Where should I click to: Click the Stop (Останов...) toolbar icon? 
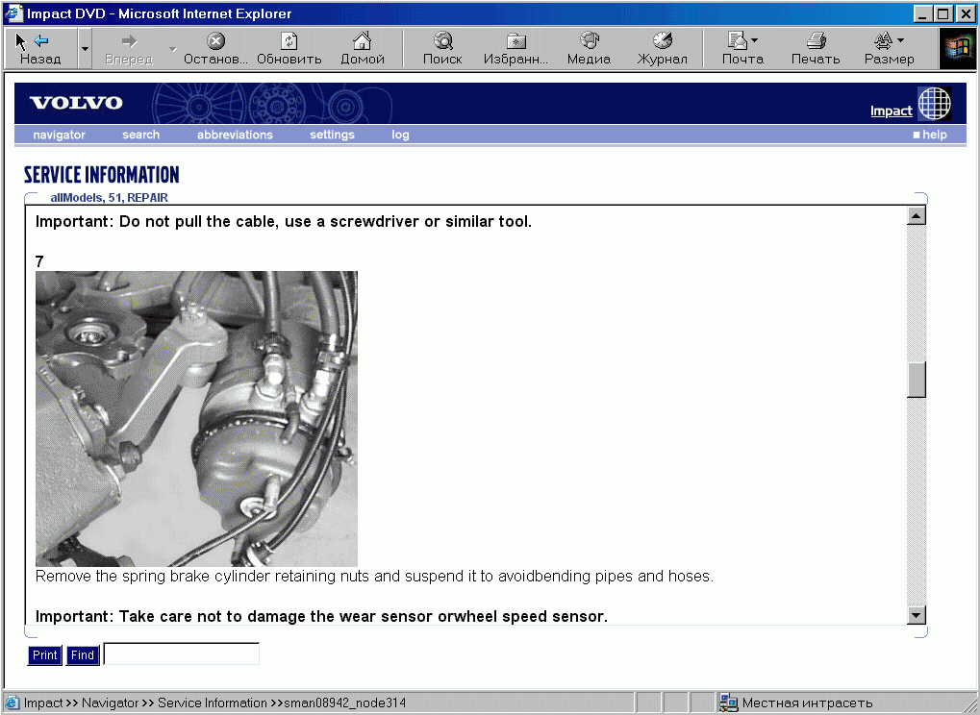[215, 41]
